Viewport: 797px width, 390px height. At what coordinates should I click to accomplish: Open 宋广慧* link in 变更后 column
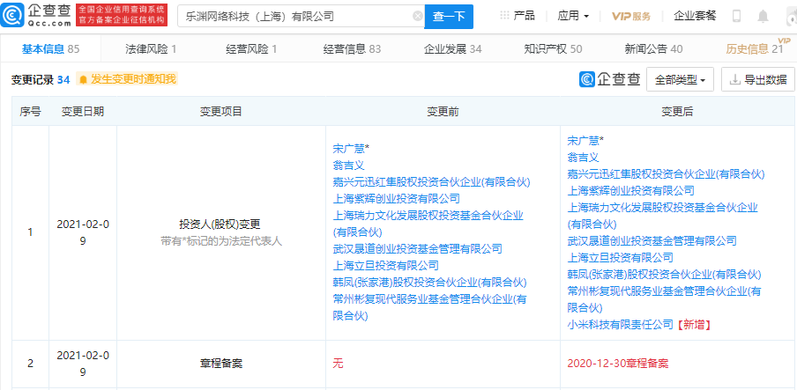point(585,140)
